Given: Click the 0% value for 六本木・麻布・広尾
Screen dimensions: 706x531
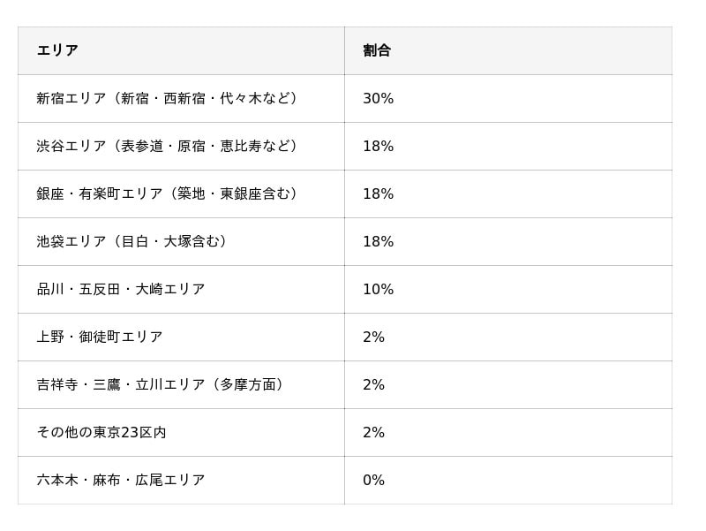Looking at the screenshot, I should [x=373, y=481].
